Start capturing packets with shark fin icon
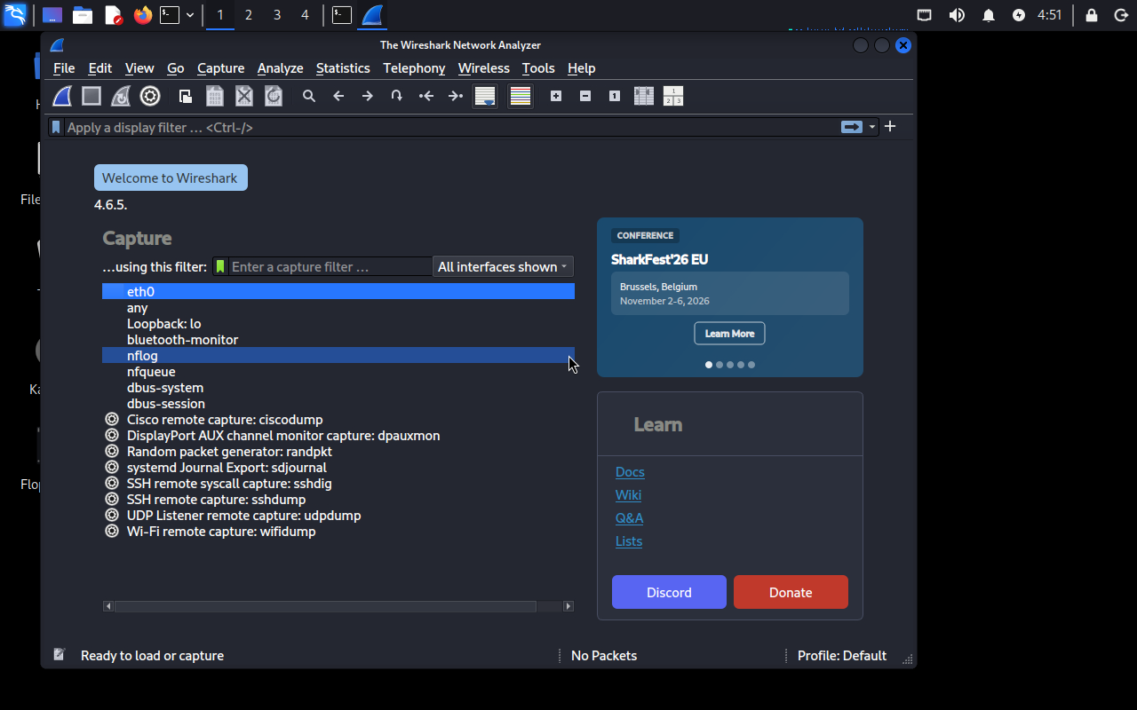 coord(62,96)
